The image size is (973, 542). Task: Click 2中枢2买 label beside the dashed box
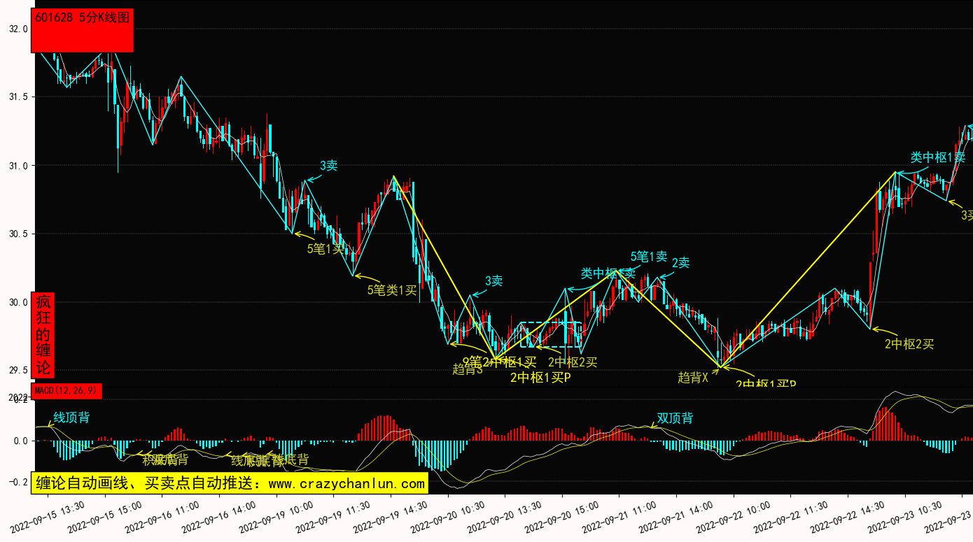point(573,362)
